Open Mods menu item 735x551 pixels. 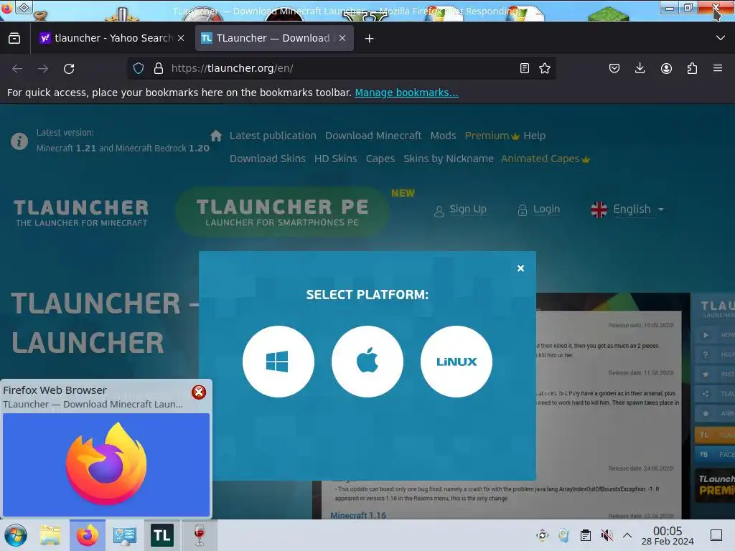click(443, 136)
